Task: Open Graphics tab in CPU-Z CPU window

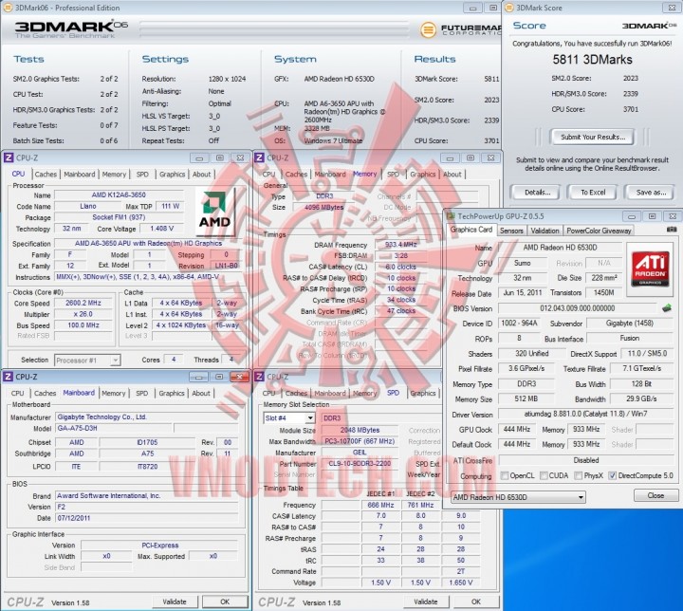Action: coord(172,175)
